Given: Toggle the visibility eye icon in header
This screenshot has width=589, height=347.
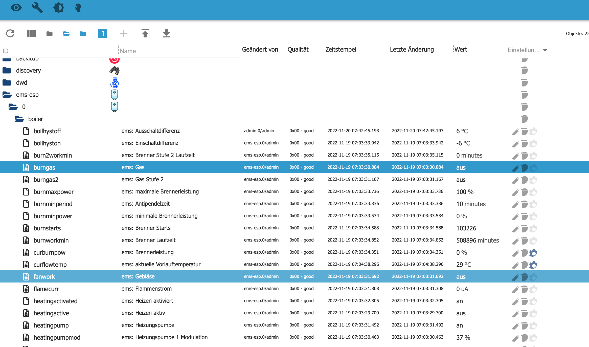Looking at the screenshot, I should tap(16, 8).
